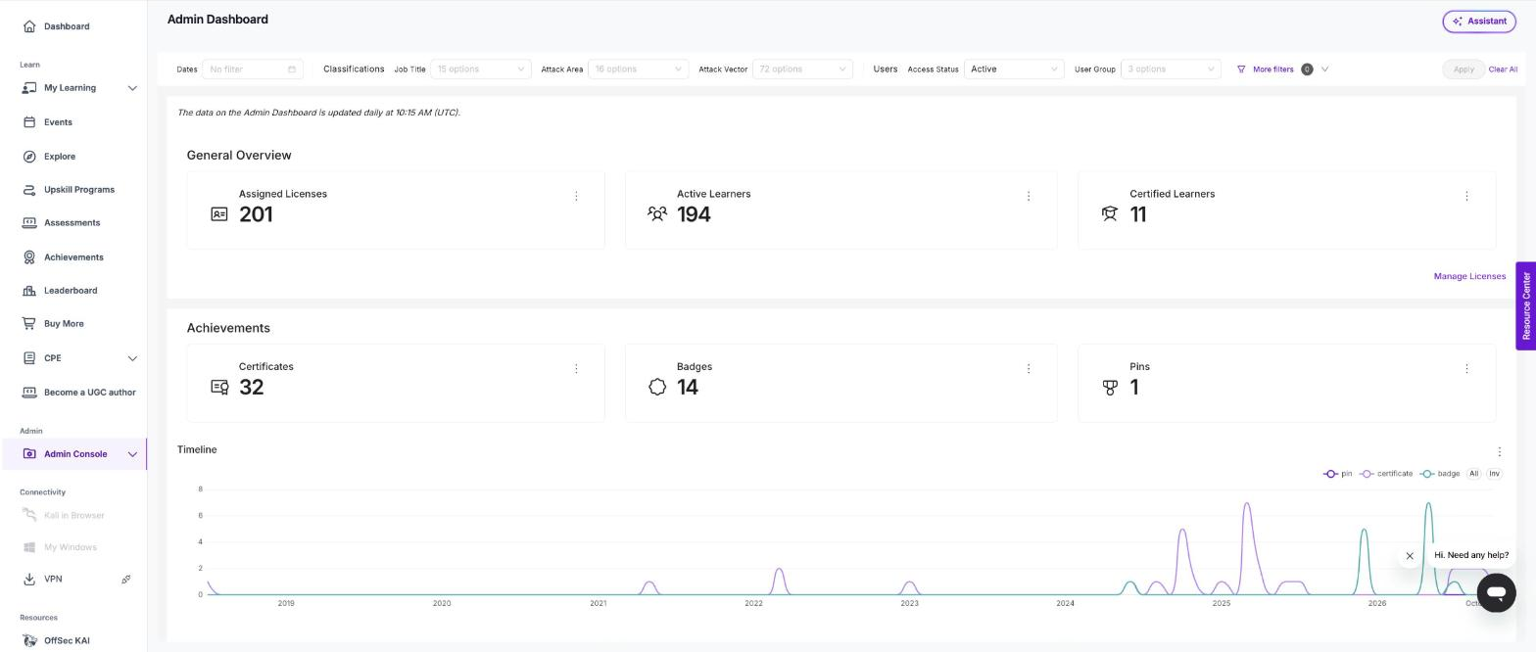Click the Active Learners value 194
Image resolution: width=1536 pixels, height=652 pixels.
pyautogui.click(x=694, y=214)
